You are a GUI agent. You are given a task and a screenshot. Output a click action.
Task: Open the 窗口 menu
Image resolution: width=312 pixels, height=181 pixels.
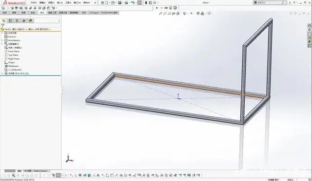point(77,3)
